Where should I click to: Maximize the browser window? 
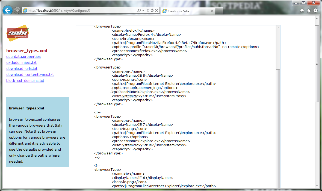[303, 3]
